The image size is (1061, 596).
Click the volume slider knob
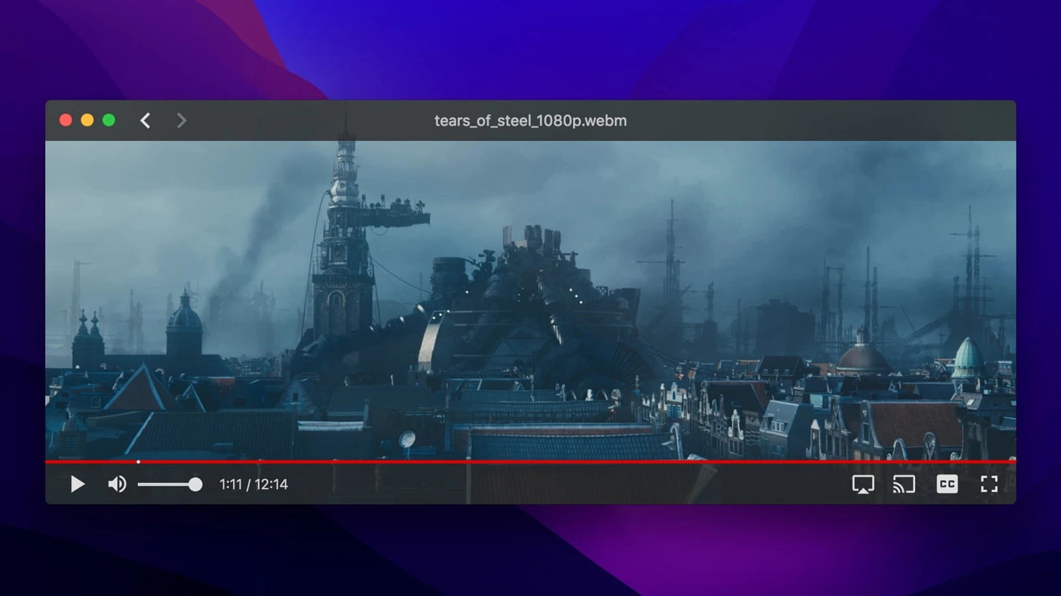195,485
